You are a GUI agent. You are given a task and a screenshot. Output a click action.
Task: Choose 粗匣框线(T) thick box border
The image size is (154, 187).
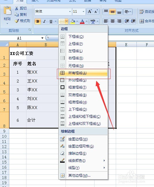(83, 87)
